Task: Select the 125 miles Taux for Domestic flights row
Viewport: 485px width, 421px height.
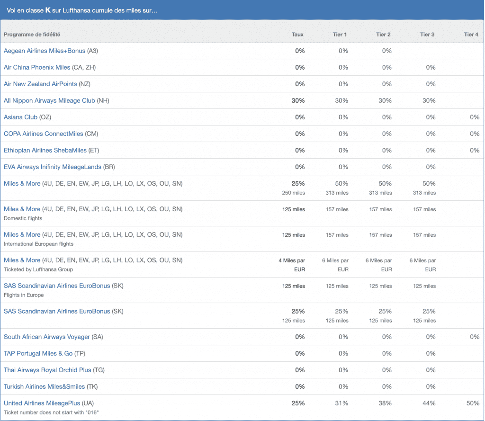Action: (x=294, y=209)
